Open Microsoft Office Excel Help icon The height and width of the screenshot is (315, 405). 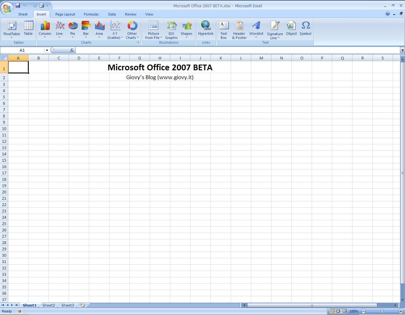click(x=388, y=14)
